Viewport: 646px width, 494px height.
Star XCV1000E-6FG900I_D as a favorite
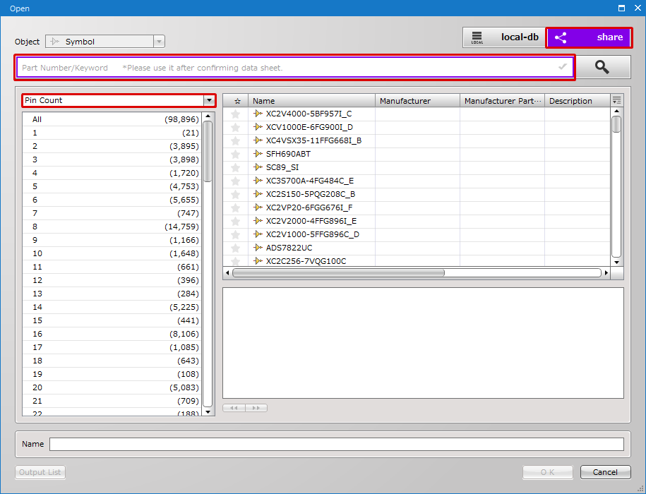pyautogui.click(x=236, y=127)
